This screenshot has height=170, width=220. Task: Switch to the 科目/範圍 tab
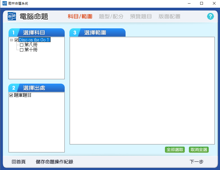tap(80, 17)
